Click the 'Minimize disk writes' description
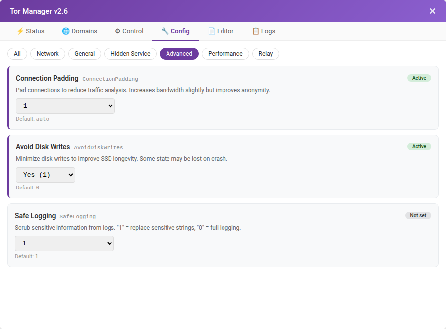Viewport: 446px width, 329px height. tap(122, 159)
